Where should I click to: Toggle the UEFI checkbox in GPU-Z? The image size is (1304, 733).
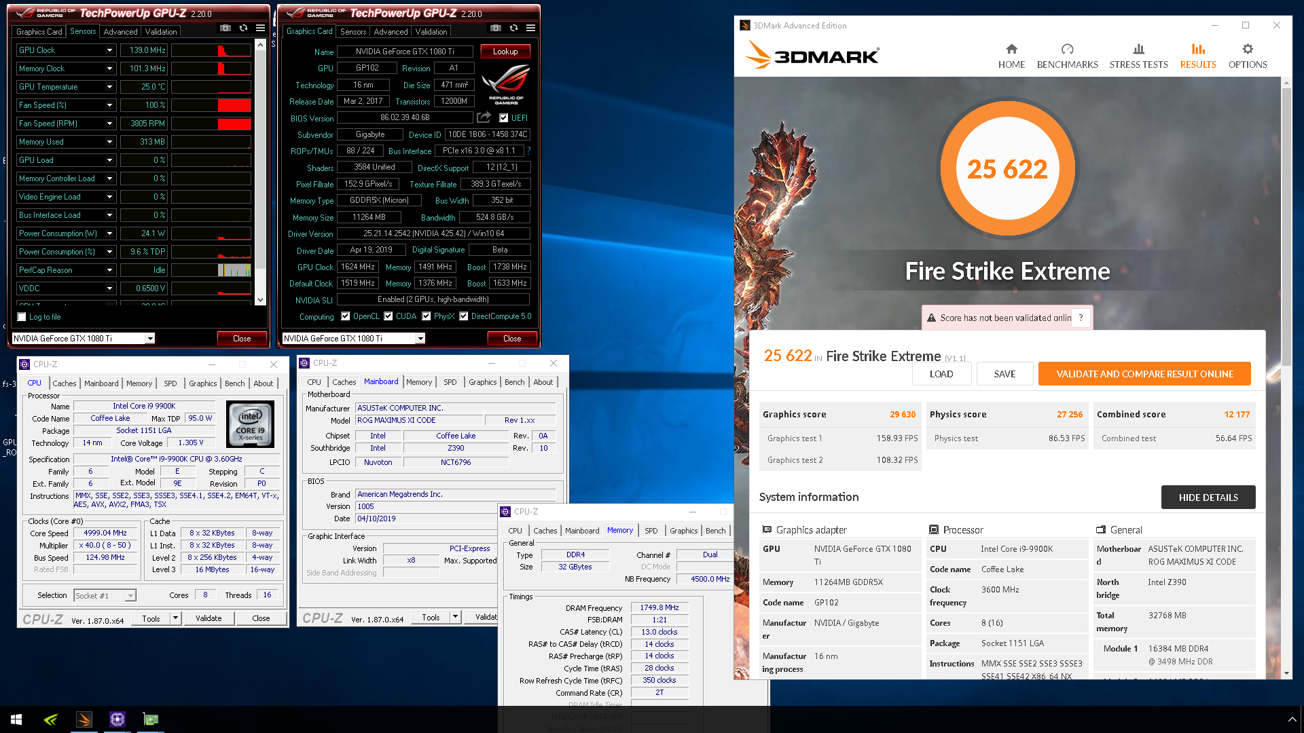[x=503, y=117]
